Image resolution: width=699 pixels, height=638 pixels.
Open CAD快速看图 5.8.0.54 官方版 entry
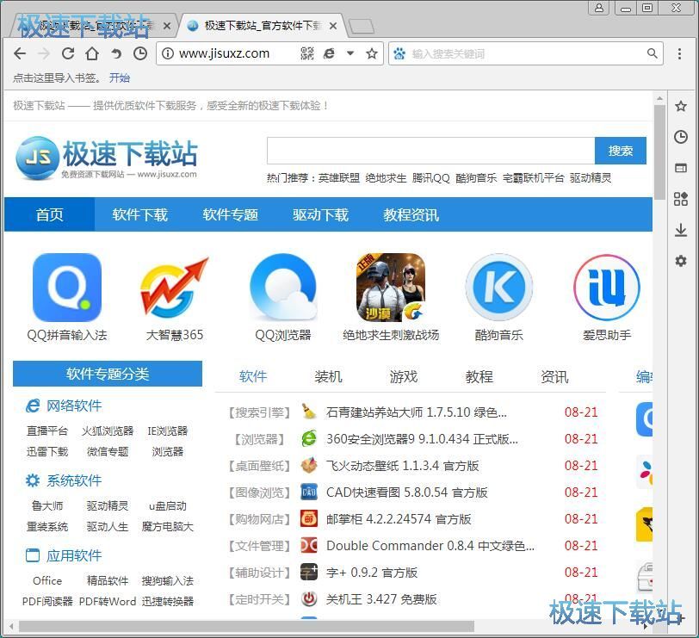[x=406, y=492]
